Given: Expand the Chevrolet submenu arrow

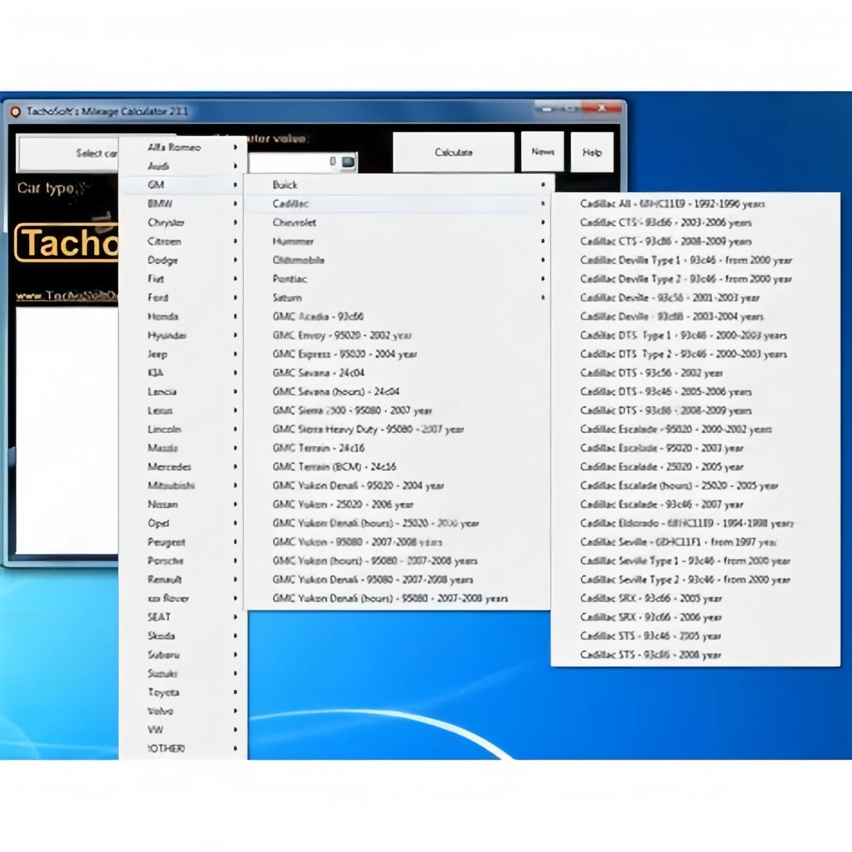Looking at the screenshot, I should pyautogui.click(x=543, y=222).
